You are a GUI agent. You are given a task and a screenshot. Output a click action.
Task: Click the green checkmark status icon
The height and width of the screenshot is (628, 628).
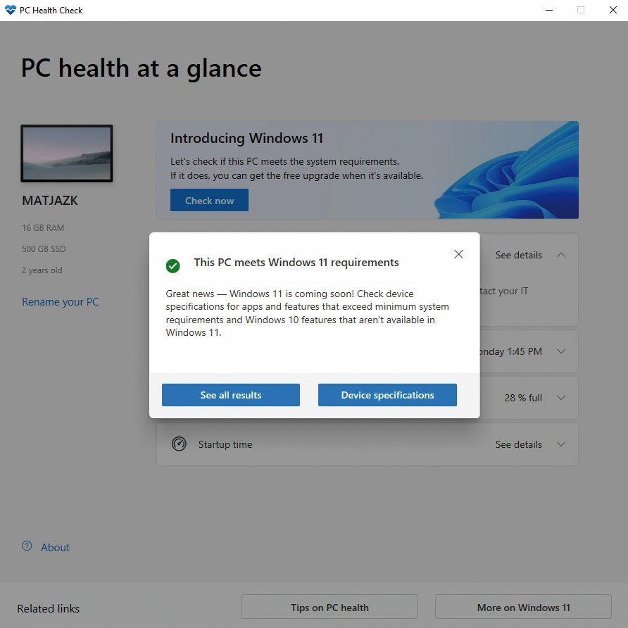tap(173, 265)
